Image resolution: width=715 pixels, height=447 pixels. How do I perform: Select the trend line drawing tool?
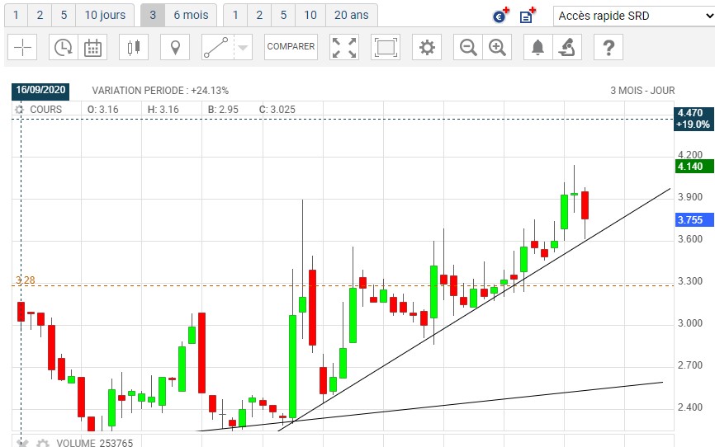coord(217,47)
